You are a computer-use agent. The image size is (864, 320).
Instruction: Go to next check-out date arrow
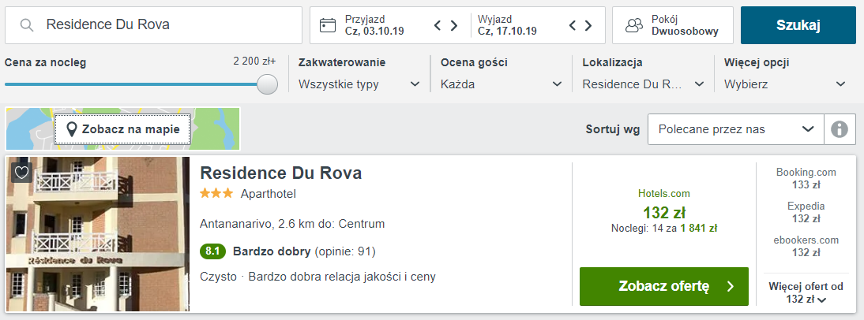[x=589, y=25]
